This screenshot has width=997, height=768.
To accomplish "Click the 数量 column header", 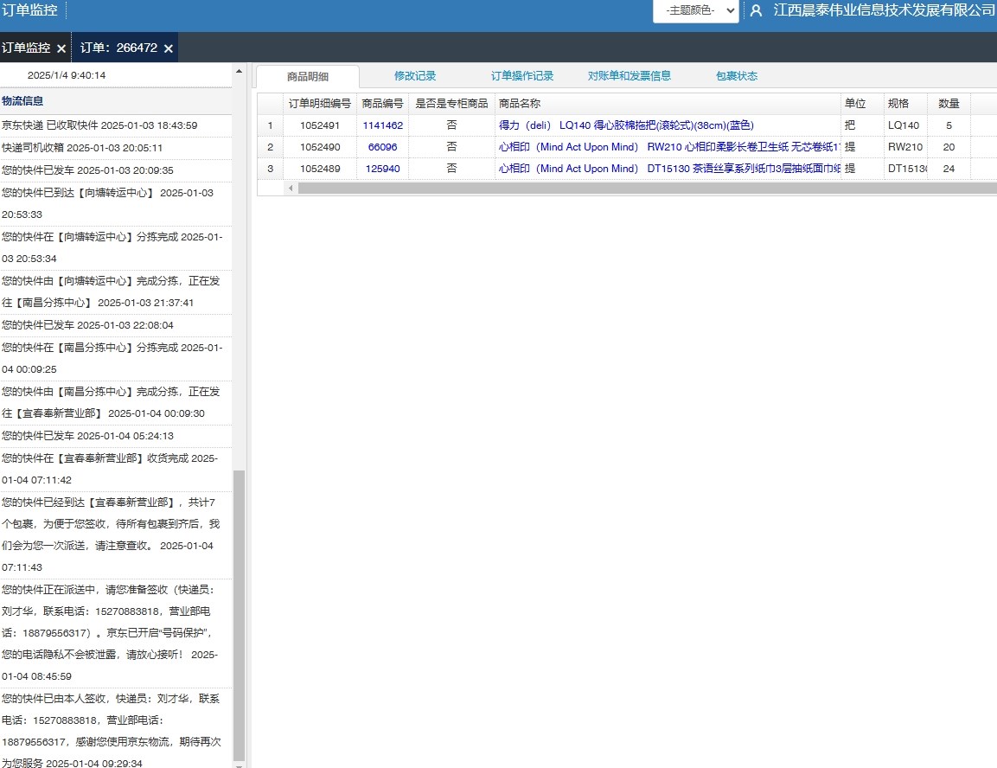I will coord(949,104).
